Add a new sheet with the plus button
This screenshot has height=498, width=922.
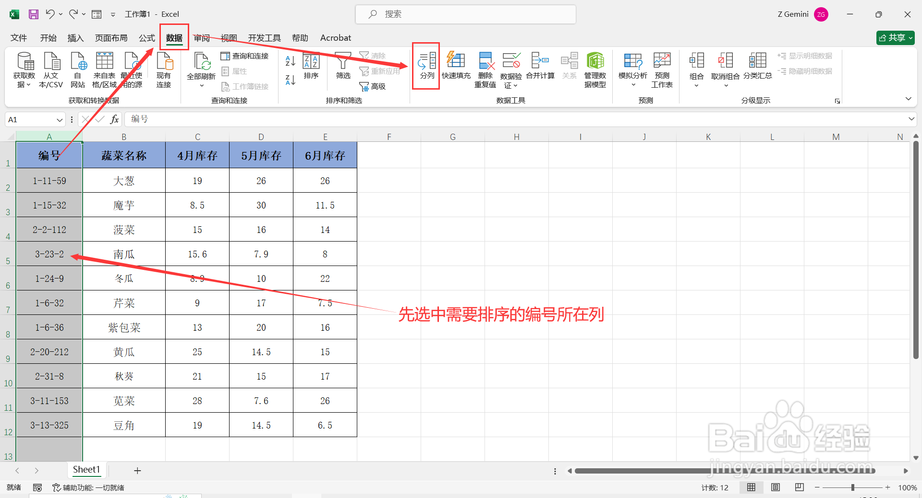coord(137,470)
